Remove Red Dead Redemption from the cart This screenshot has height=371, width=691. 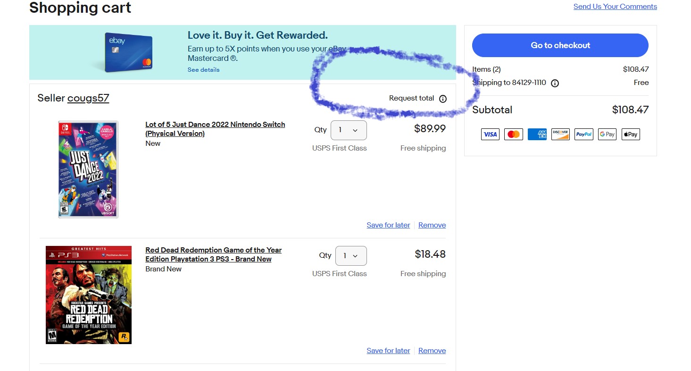[x=432, y=351]
